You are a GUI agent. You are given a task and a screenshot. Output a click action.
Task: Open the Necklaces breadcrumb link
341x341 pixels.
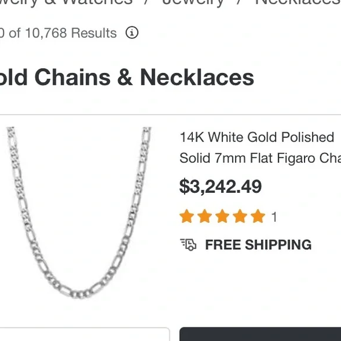pos(298,2)
